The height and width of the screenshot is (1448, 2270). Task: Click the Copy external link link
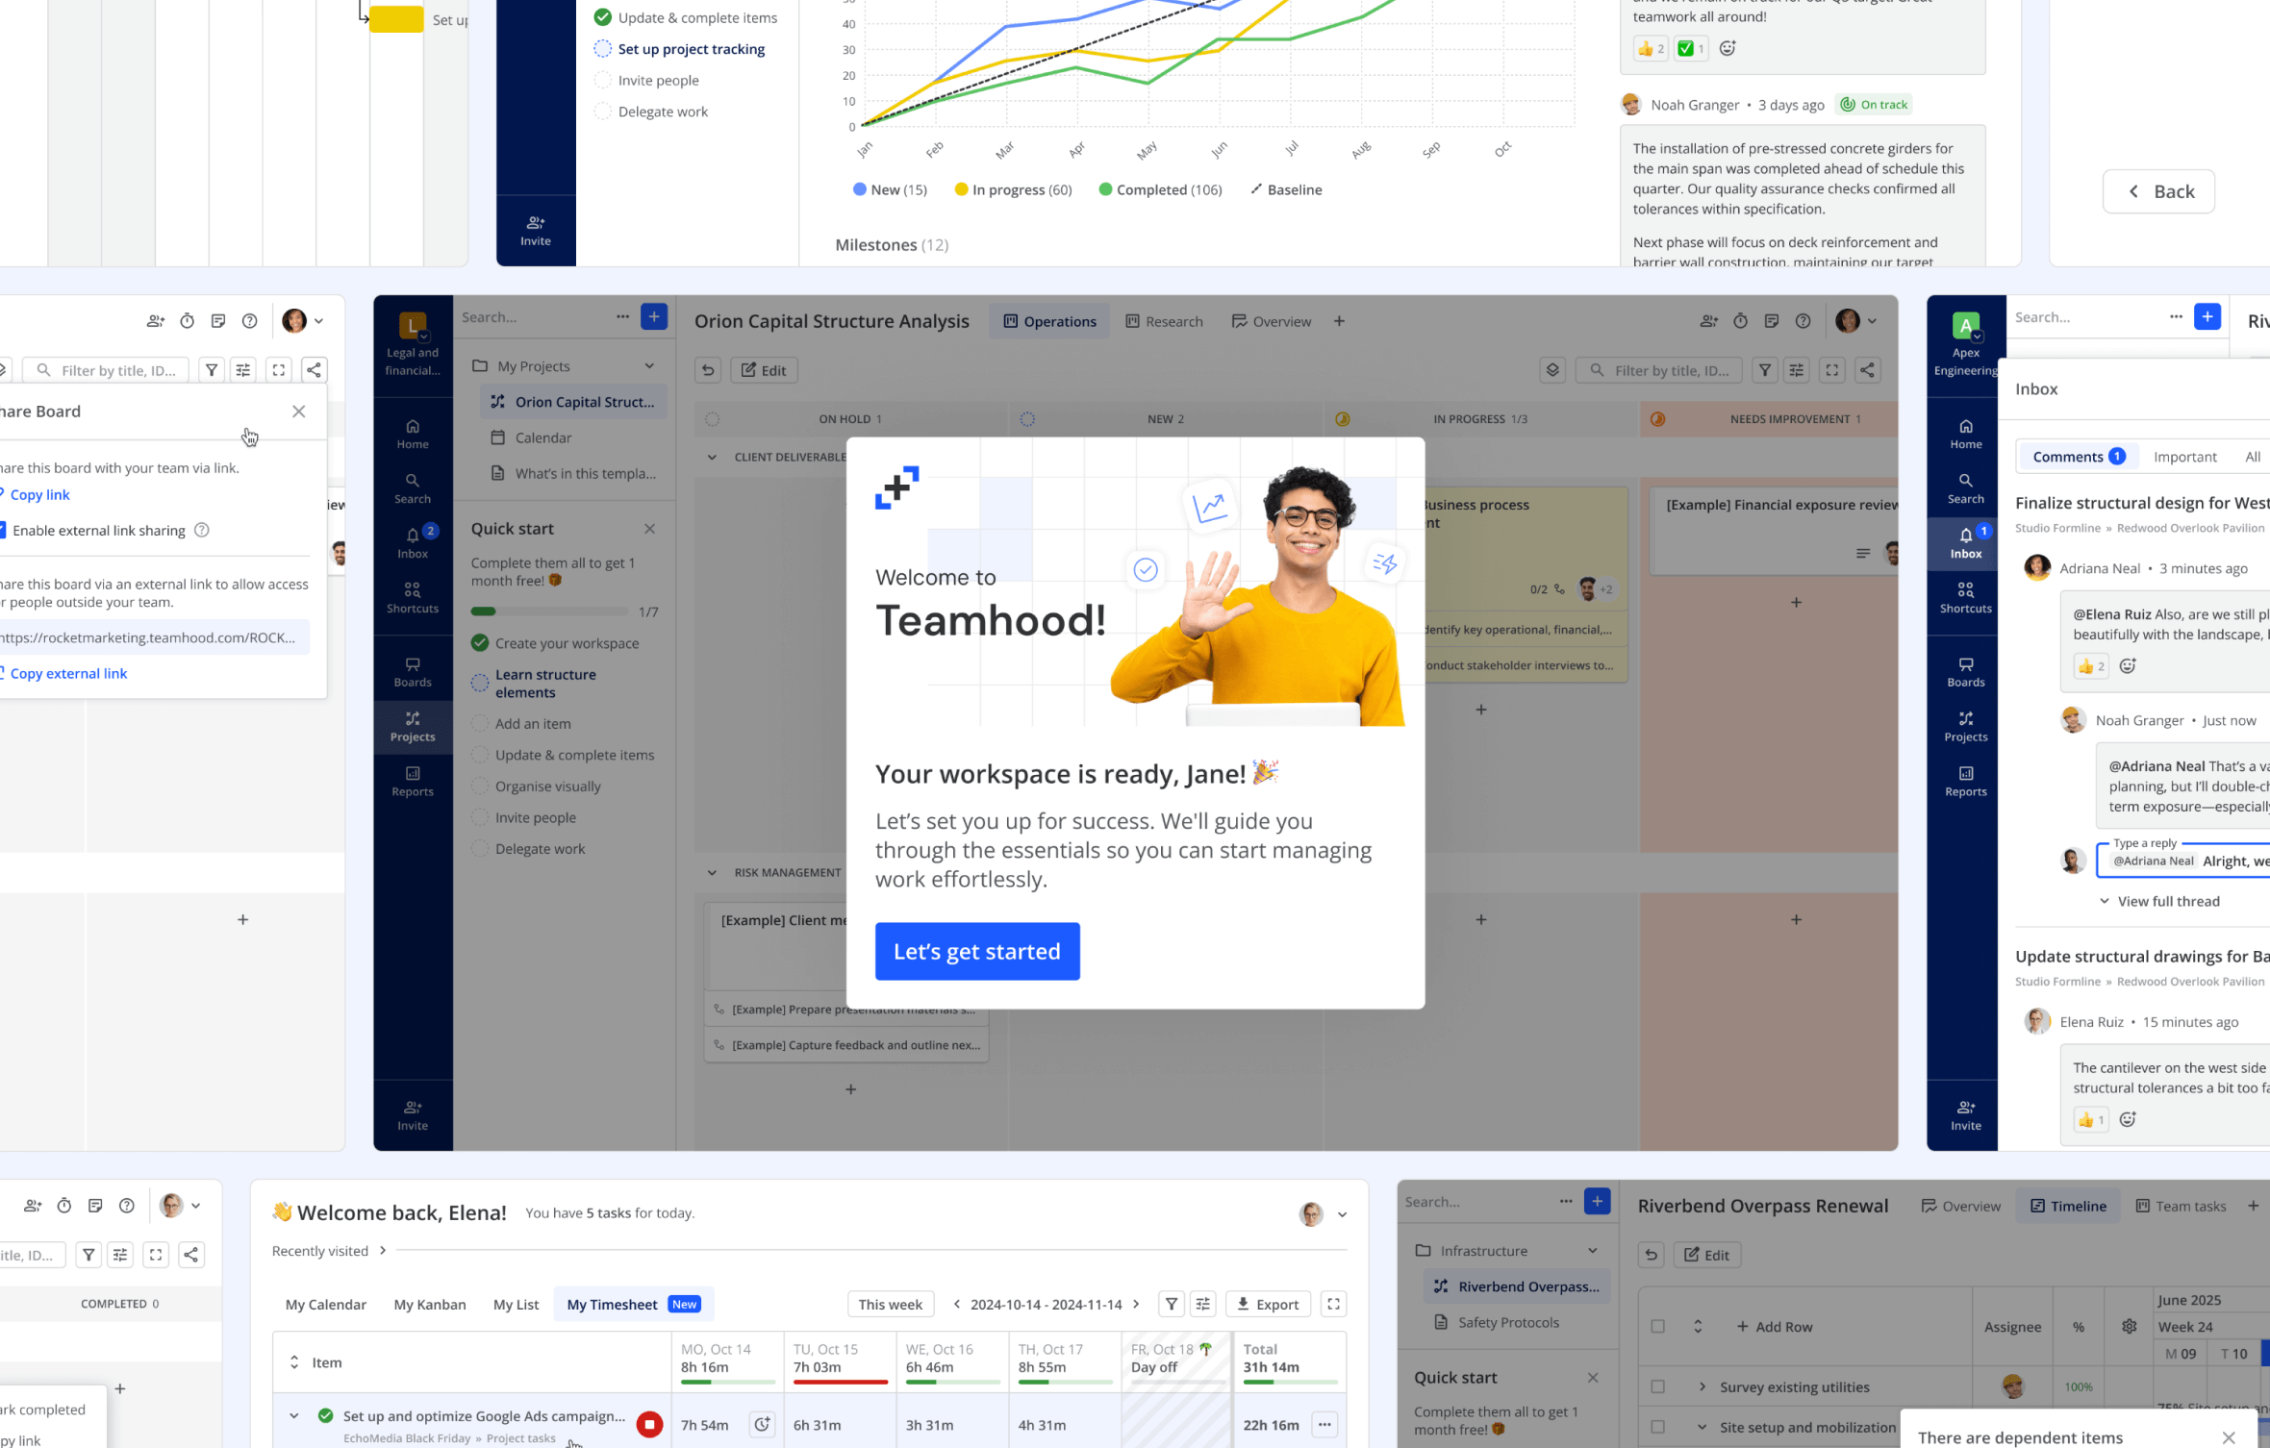click(67, 673)
